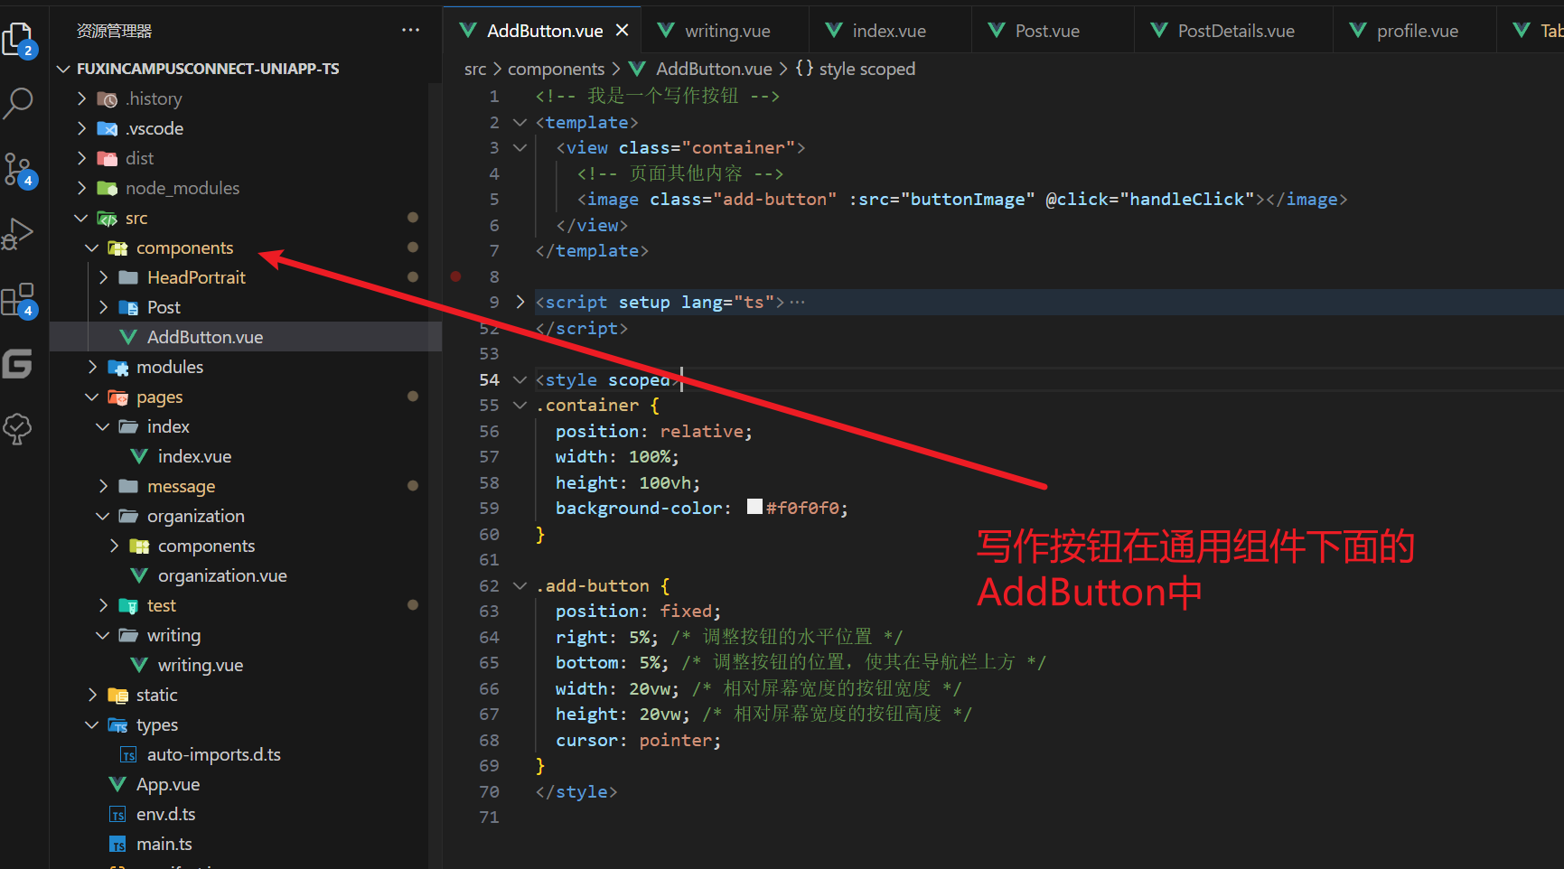Click the AddButton.vue breadcrumb segment
This screenshot has height=869, width=1564.
coord(714,69)
